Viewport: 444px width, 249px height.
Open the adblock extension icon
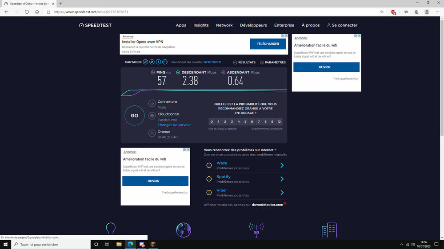[393, 12]
